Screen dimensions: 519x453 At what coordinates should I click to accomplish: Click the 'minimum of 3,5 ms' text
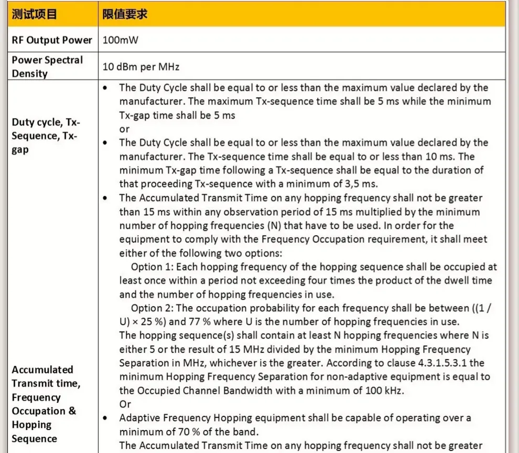point(339,184)
